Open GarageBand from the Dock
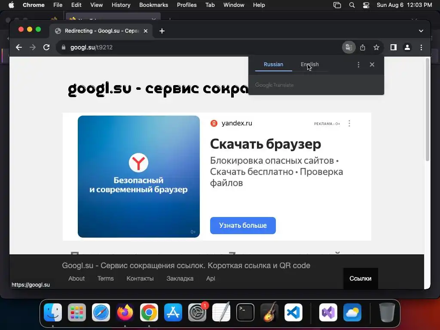Viewport: 440px width, 330px height. coord(269,312)
